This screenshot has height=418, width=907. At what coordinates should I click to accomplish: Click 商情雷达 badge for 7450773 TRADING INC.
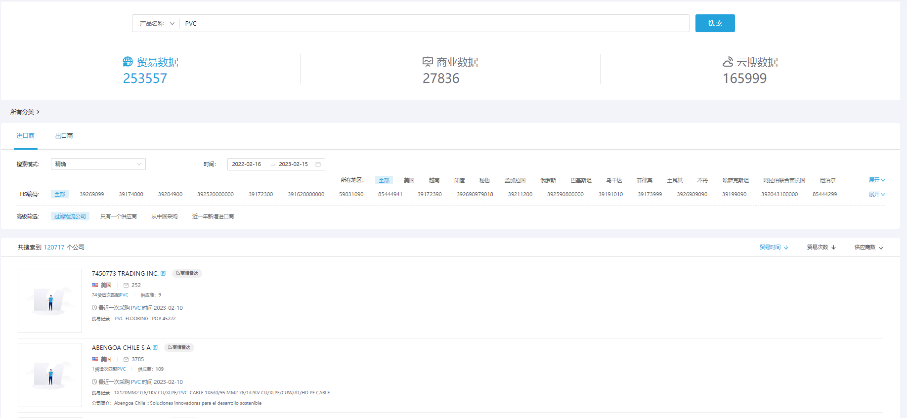point(187,273)
